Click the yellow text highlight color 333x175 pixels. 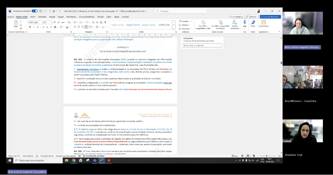[x=61, y=27]
